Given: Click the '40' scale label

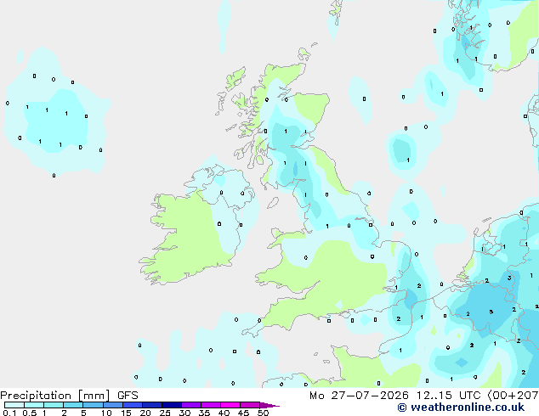Looking at the screenshot, I should click(224, 413).
